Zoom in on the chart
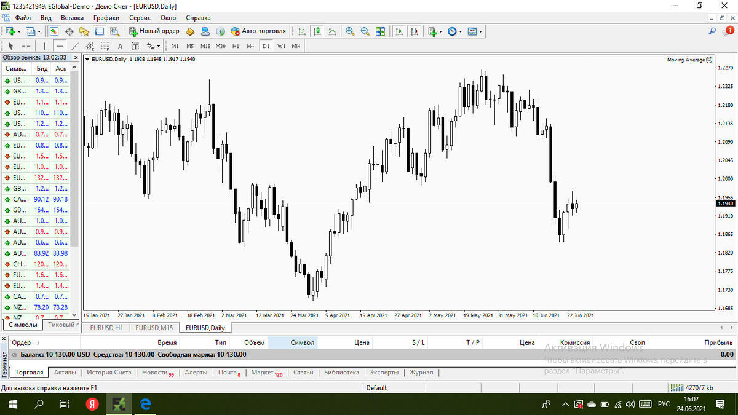 tap(350, 31)
